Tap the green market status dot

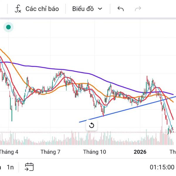8,27
